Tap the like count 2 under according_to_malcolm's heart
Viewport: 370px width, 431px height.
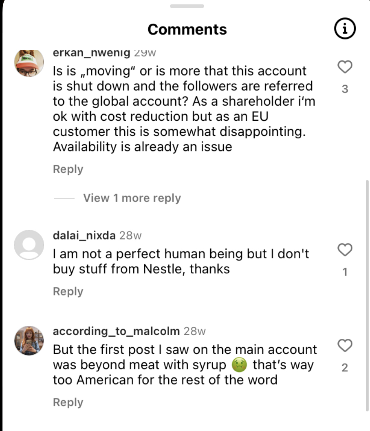[x=345, y=368]
